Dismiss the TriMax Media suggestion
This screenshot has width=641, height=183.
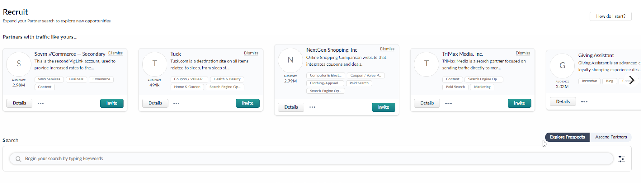[x=523, y=53]
